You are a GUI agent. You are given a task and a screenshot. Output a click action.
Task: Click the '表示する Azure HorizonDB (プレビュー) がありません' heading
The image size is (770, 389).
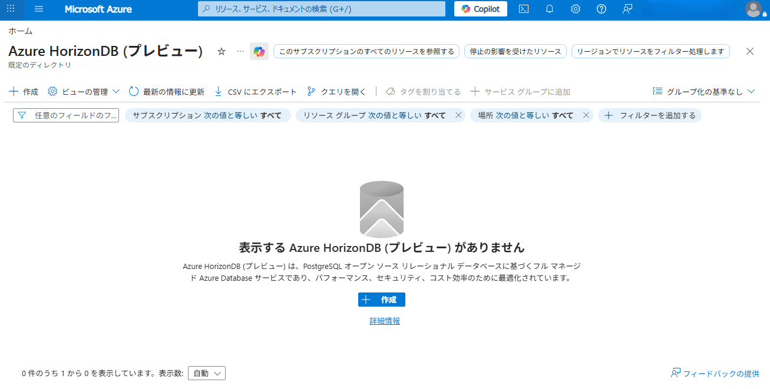(382, 247)
